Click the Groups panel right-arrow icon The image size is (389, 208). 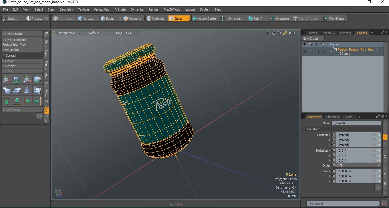coord(387,33)
